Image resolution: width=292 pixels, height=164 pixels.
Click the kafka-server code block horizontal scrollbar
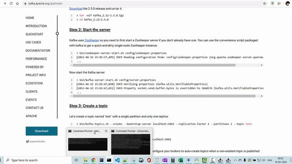point(164,96)
